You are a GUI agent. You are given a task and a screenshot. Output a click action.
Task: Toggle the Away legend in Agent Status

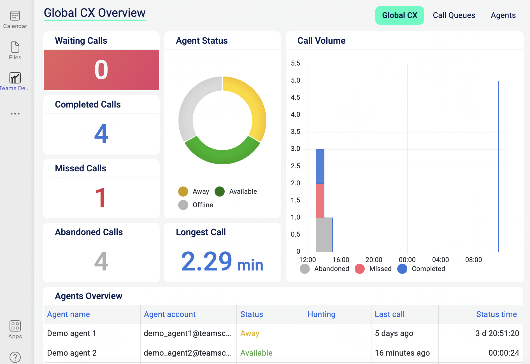point(194,192)
